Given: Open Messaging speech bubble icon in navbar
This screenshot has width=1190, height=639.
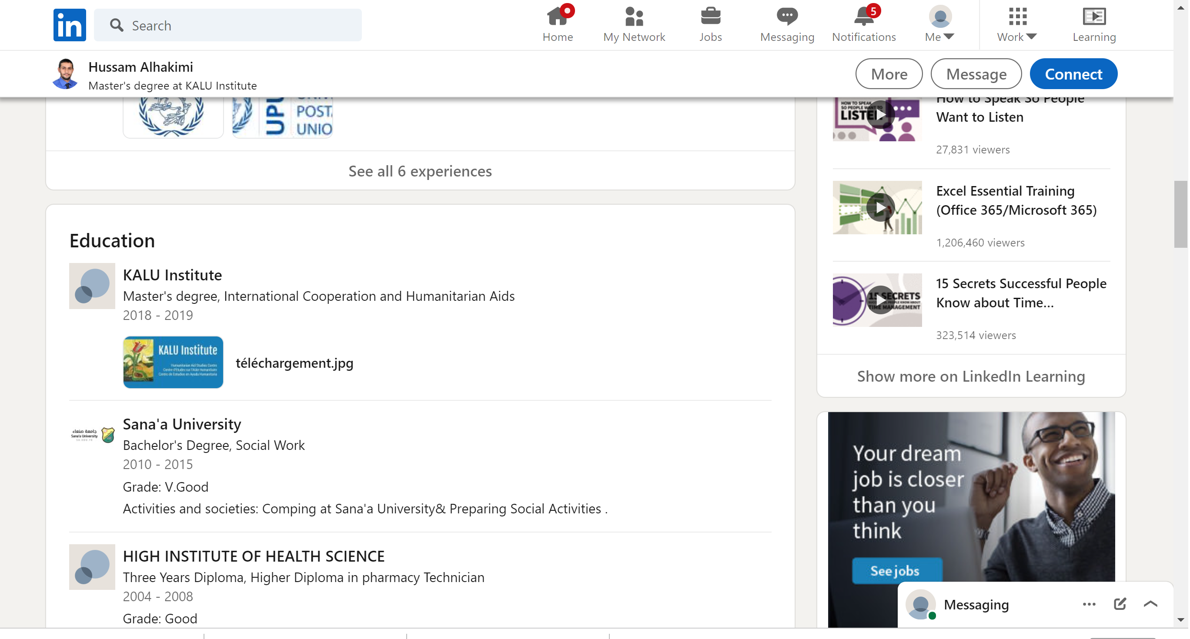Looking at the screenshot, I should coord(787,17).
